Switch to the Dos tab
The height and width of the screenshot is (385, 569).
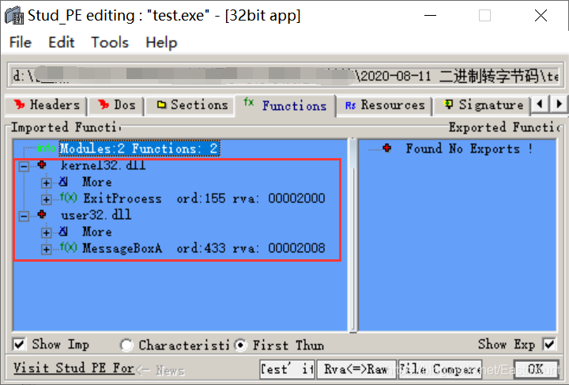point(116,105)
